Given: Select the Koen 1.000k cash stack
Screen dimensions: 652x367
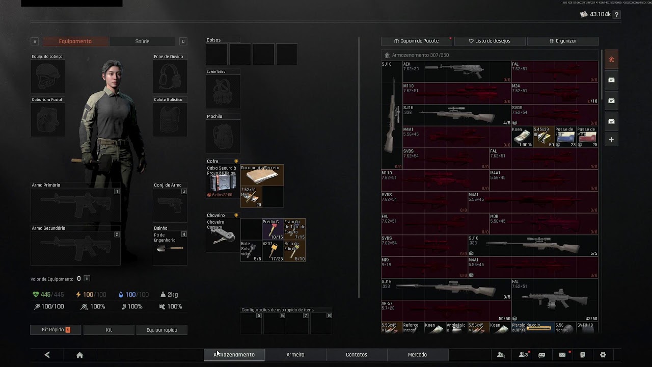Looking at the screenshot, I should point(522,137).
